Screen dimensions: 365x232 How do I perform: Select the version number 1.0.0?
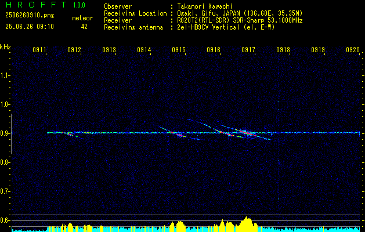click(x=79, y=5)
